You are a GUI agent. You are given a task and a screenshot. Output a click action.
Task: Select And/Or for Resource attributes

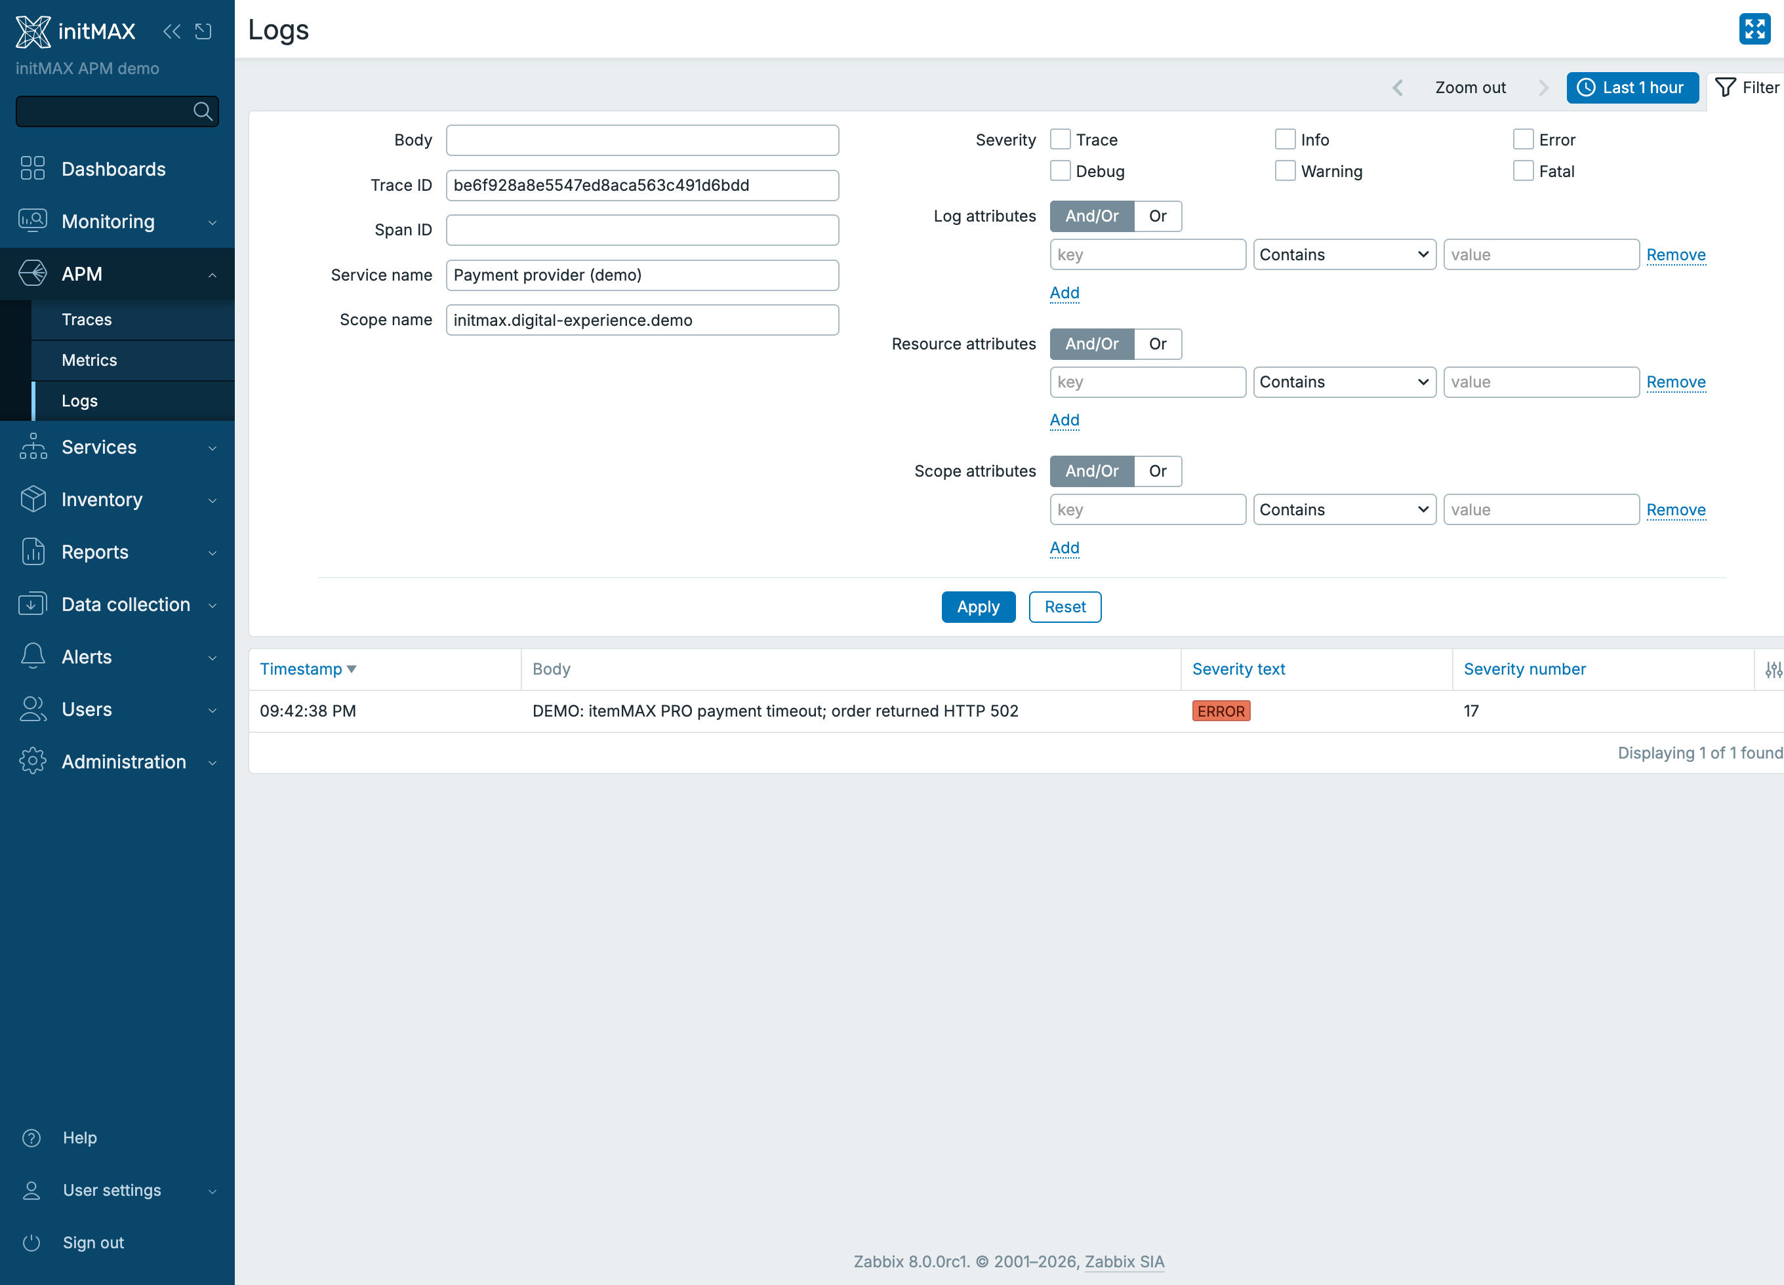1092,344
